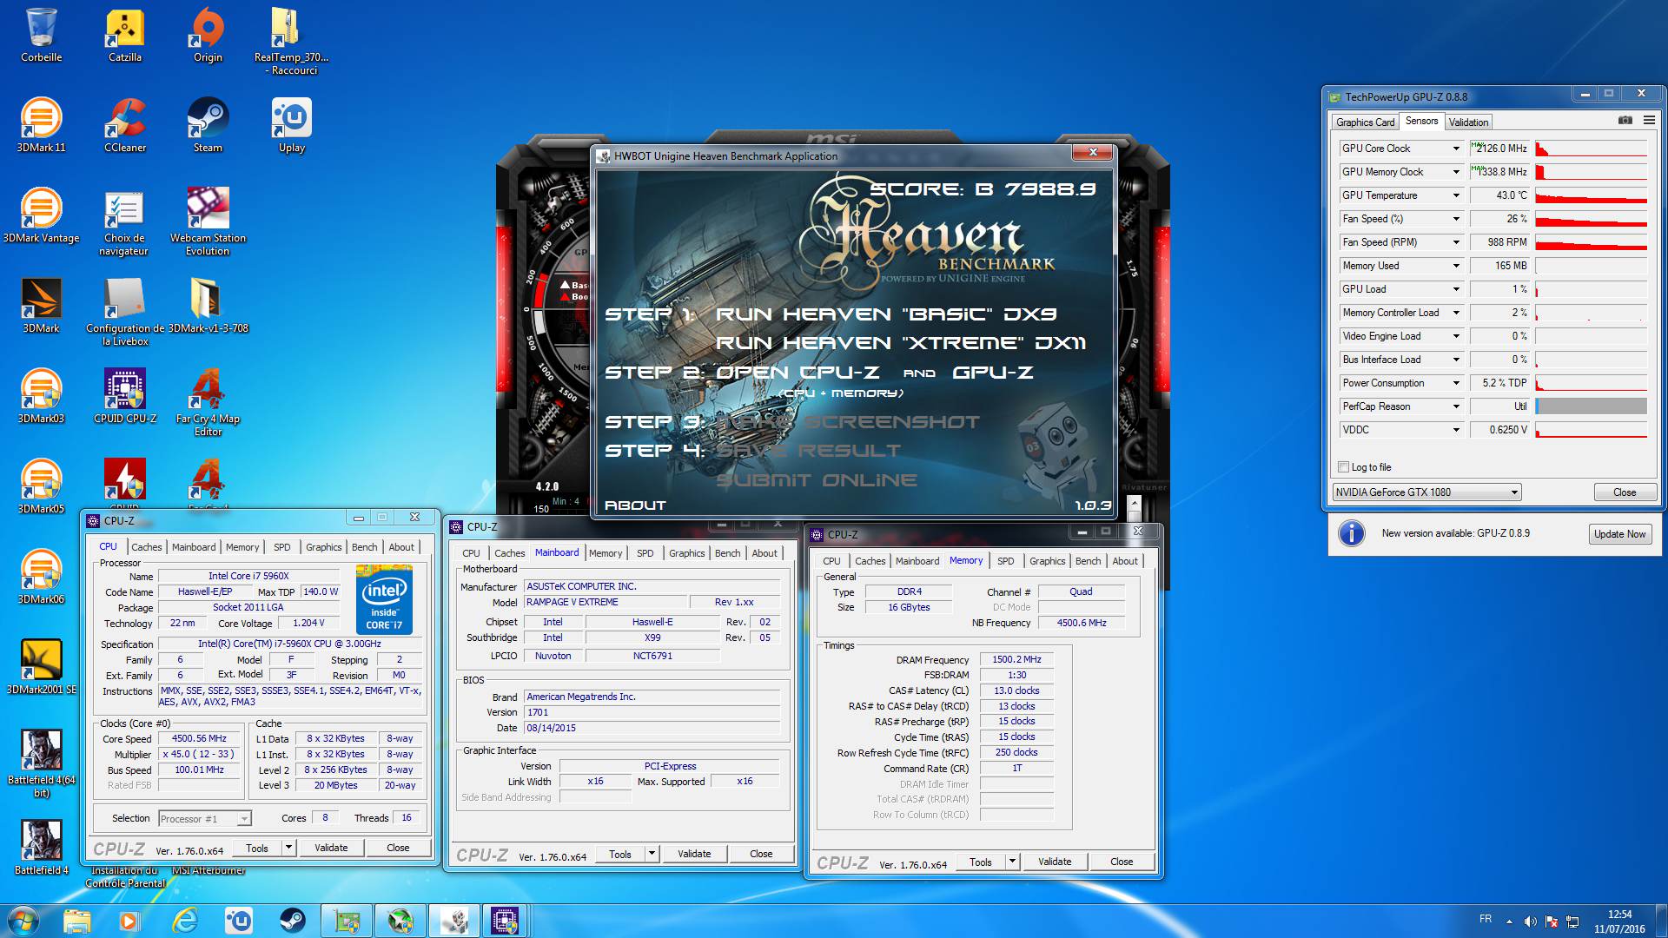Expand the Fan Speed (RPM) sensor dropdown
Screen dimensions: 1668x938
click(x=1456, y=242)
